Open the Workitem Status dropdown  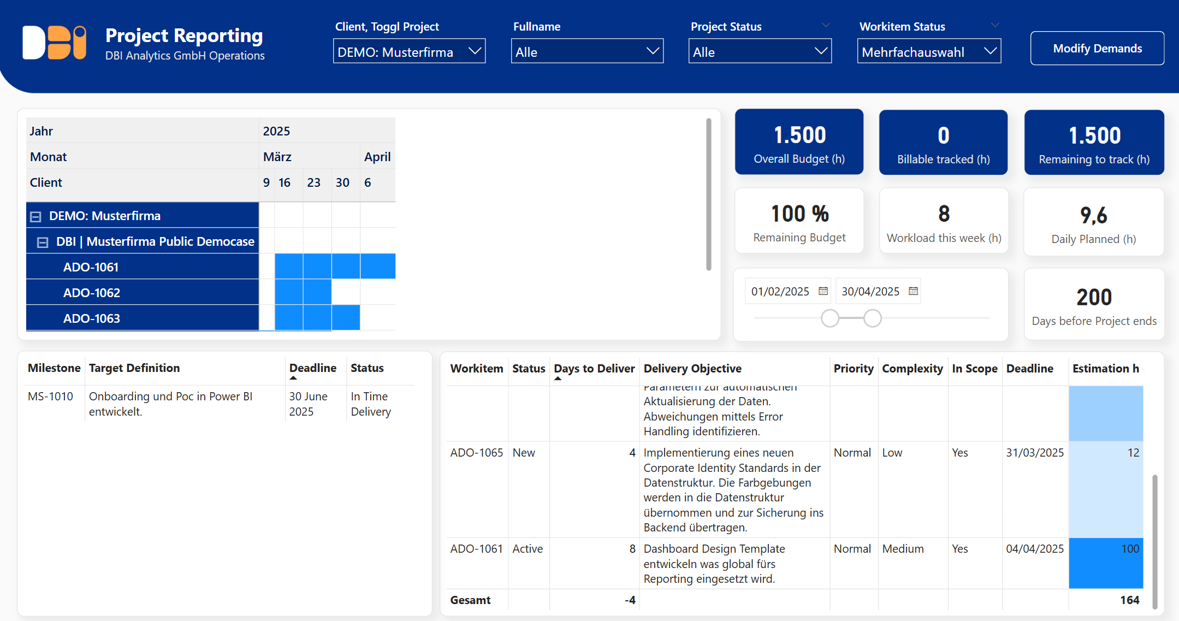929,51
